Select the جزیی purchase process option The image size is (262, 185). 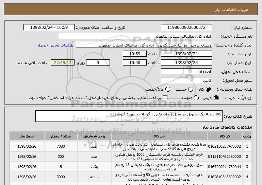tap(216, 98)
